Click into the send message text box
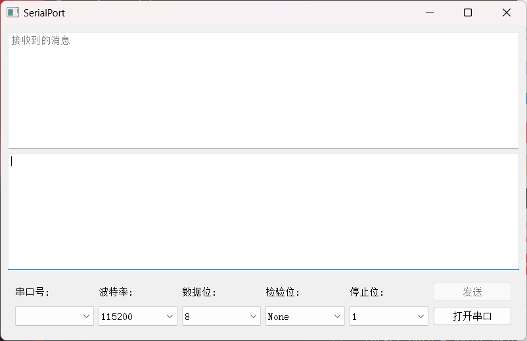 263,212
